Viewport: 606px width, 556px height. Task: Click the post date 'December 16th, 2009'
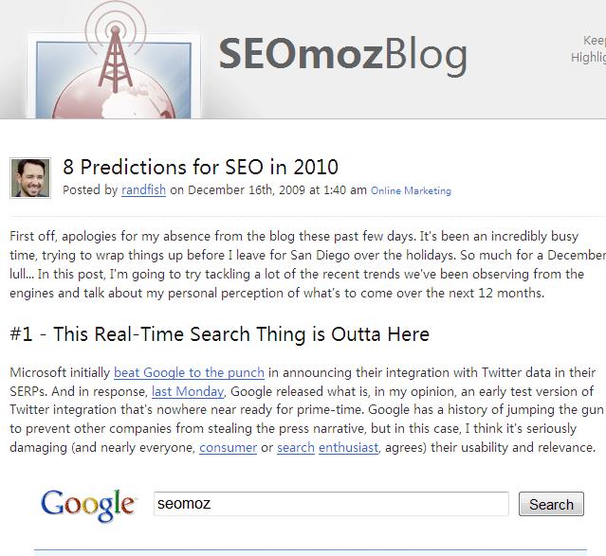click(247, 190)
